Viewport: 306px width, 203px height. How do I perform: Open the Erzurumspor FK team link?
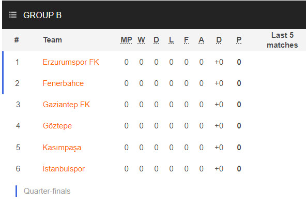[x=71, y=62]
